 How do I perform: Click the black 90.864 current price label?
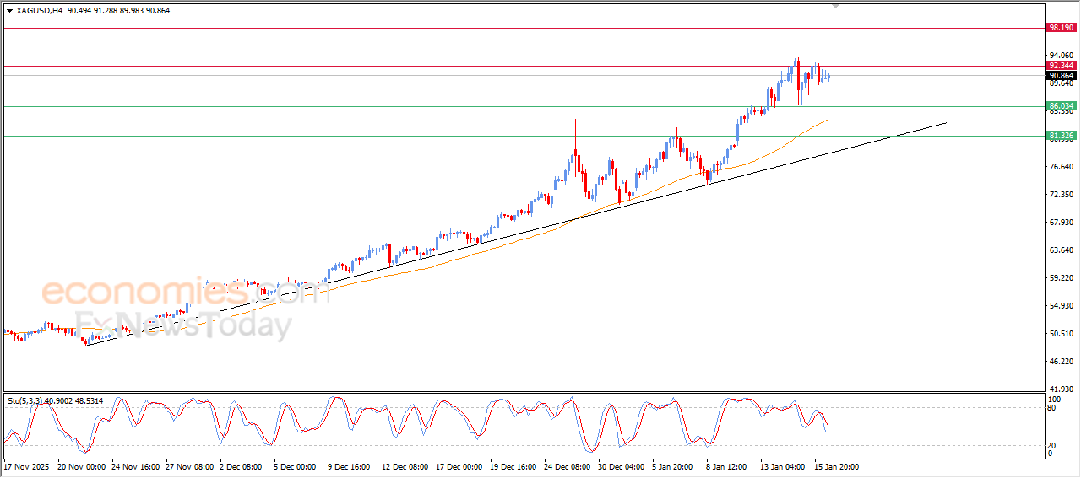(x=1061, y=75)
